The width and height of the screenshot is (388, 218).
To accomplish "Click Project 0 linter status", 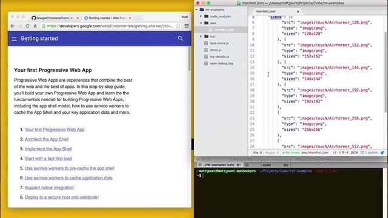I will point(272,153).
